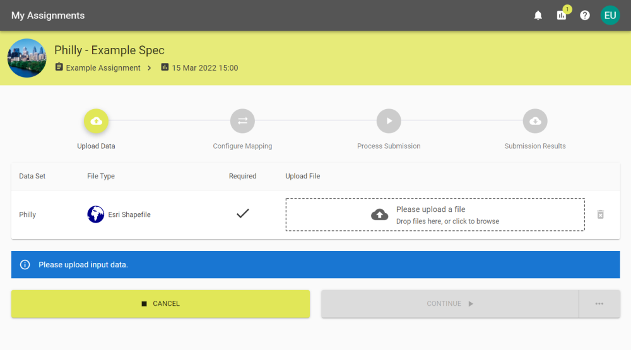Delete the uploaded file with trash icon
This screenshot has height=350, width=631.
(x=601, y=214)
